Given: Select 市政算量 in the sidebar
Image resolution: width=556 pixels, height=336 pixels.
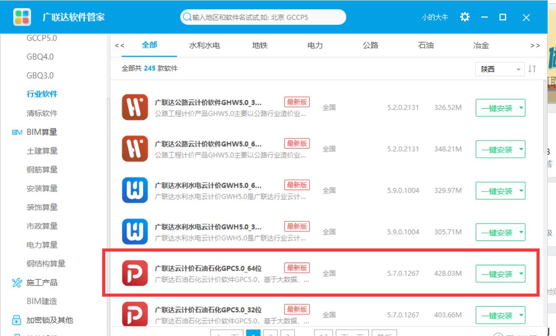Looking at the screenshot, I should pyautogui.click(x=42, y=226).
